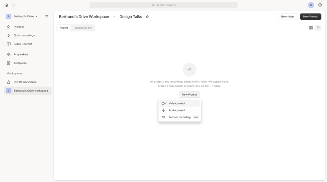Click the video camera icon in menu

tap(164, 103)
